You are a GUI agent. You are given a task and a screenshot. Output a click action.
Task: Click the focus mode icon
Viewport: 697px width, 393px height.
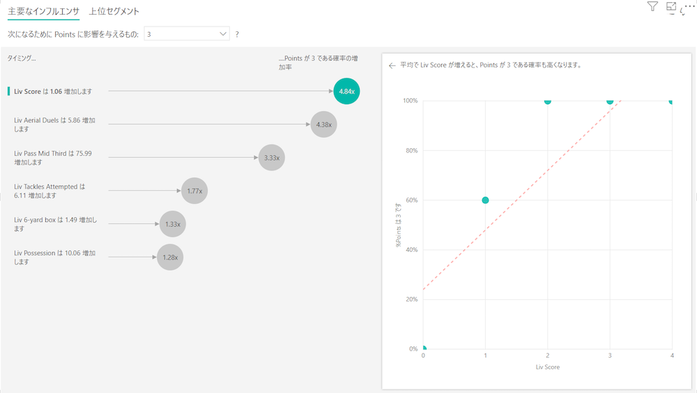point(671,7)
